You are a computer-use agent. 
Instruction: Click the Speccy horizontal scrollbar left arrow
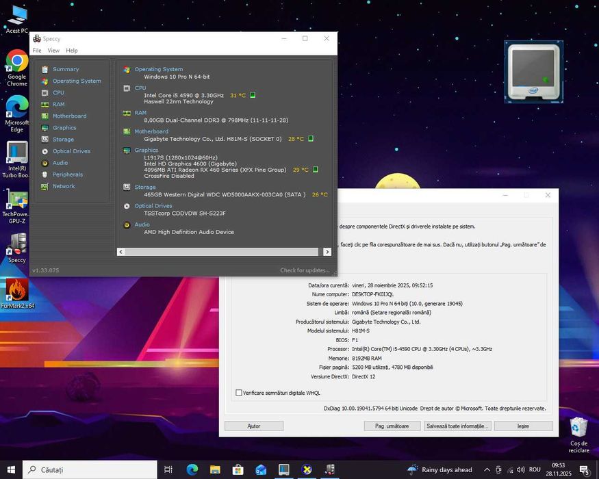[120, 252]
